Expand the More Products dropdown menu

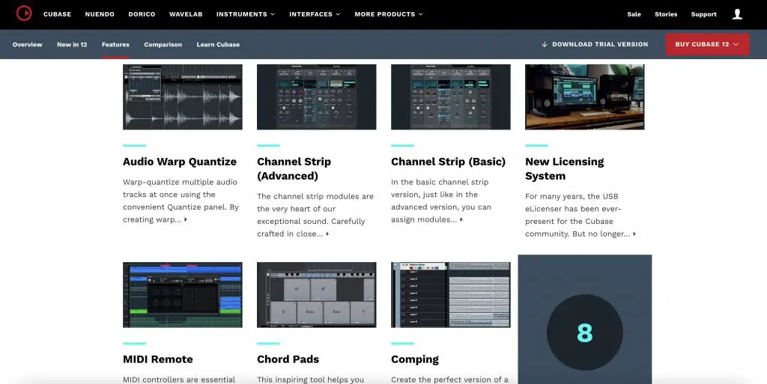click(389, 14)
